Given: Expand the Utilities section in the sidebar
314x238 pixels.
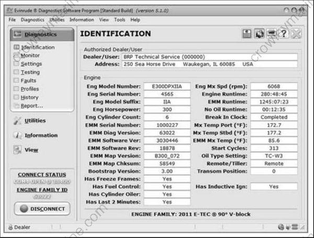Looking at the screenshot, I should pos(35,120).
